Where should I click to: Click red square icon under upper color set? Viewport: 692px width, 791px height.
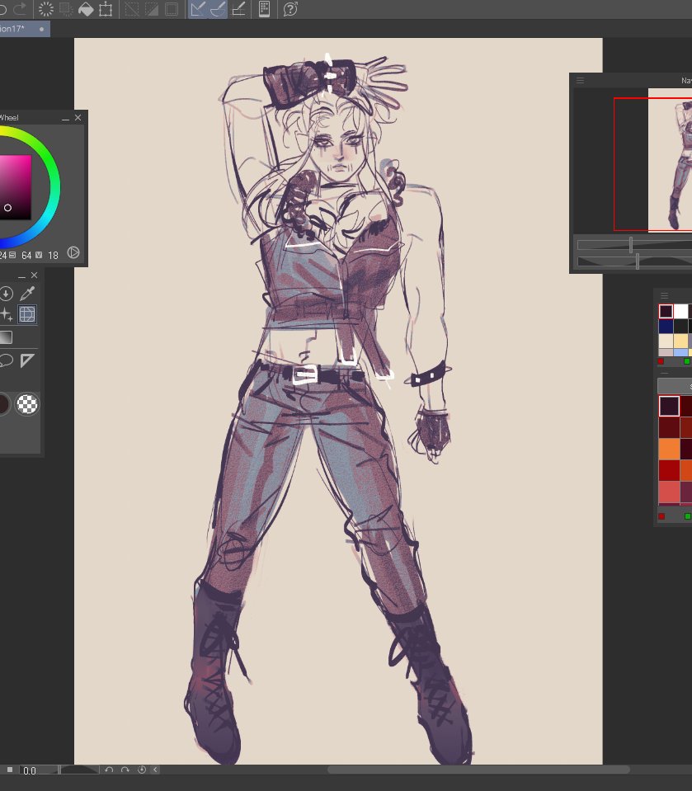661,362
